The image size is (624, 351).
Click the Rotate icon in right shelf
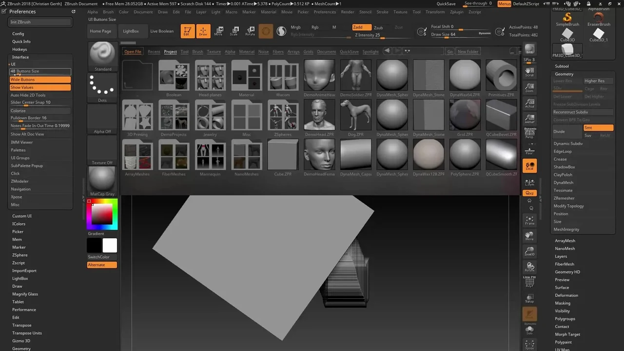point(529,267)
